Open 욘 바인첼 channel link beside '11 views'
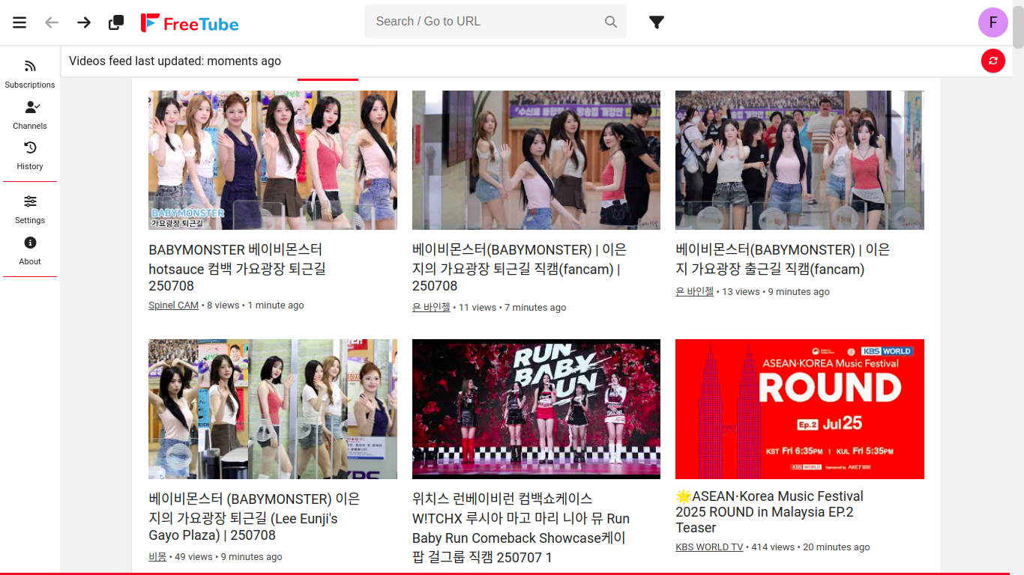This screenshot has width=1024, height=575. 431,308
